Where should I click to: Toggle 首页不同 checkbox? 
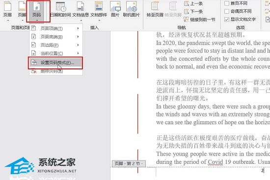point(227,3)
